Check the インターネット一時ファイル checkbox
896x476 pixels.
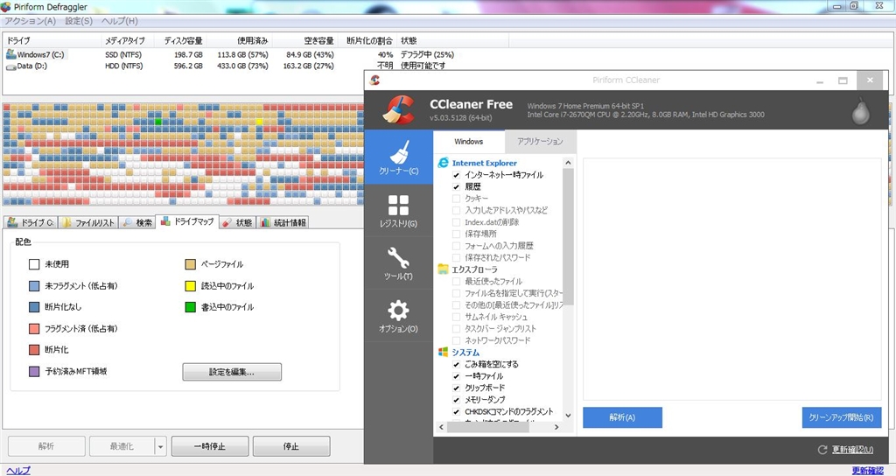(x=456, y=175)
